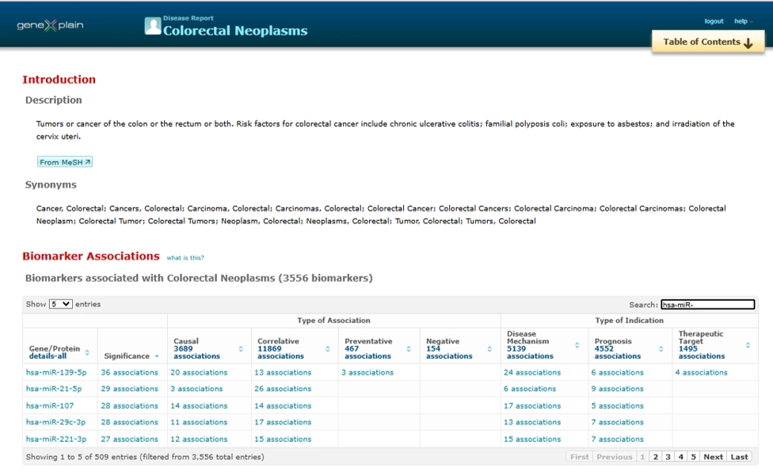Click the details-all link in header
This screenshot has width=773, height=472.
click(48, 356)
